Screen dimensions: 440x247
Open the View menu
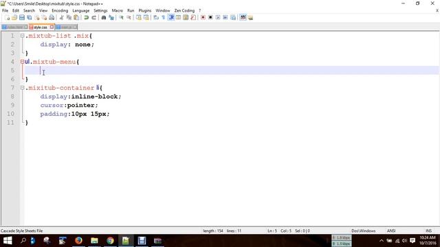(43, 11)
